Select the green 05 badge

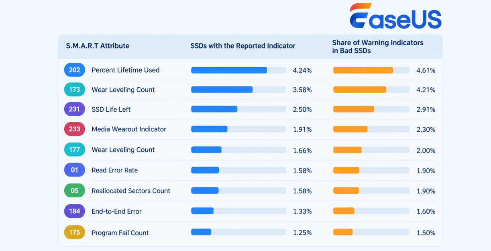coord(75,191)
